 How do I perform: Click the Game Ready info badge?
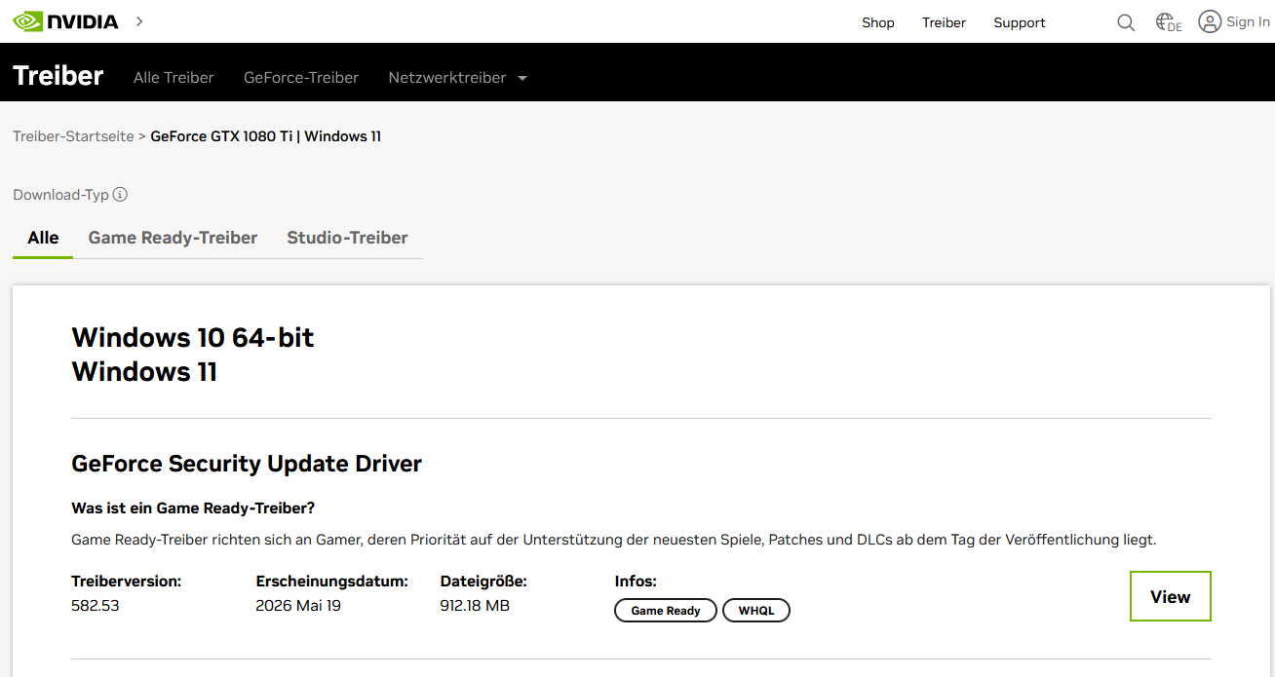coord(666,611)
